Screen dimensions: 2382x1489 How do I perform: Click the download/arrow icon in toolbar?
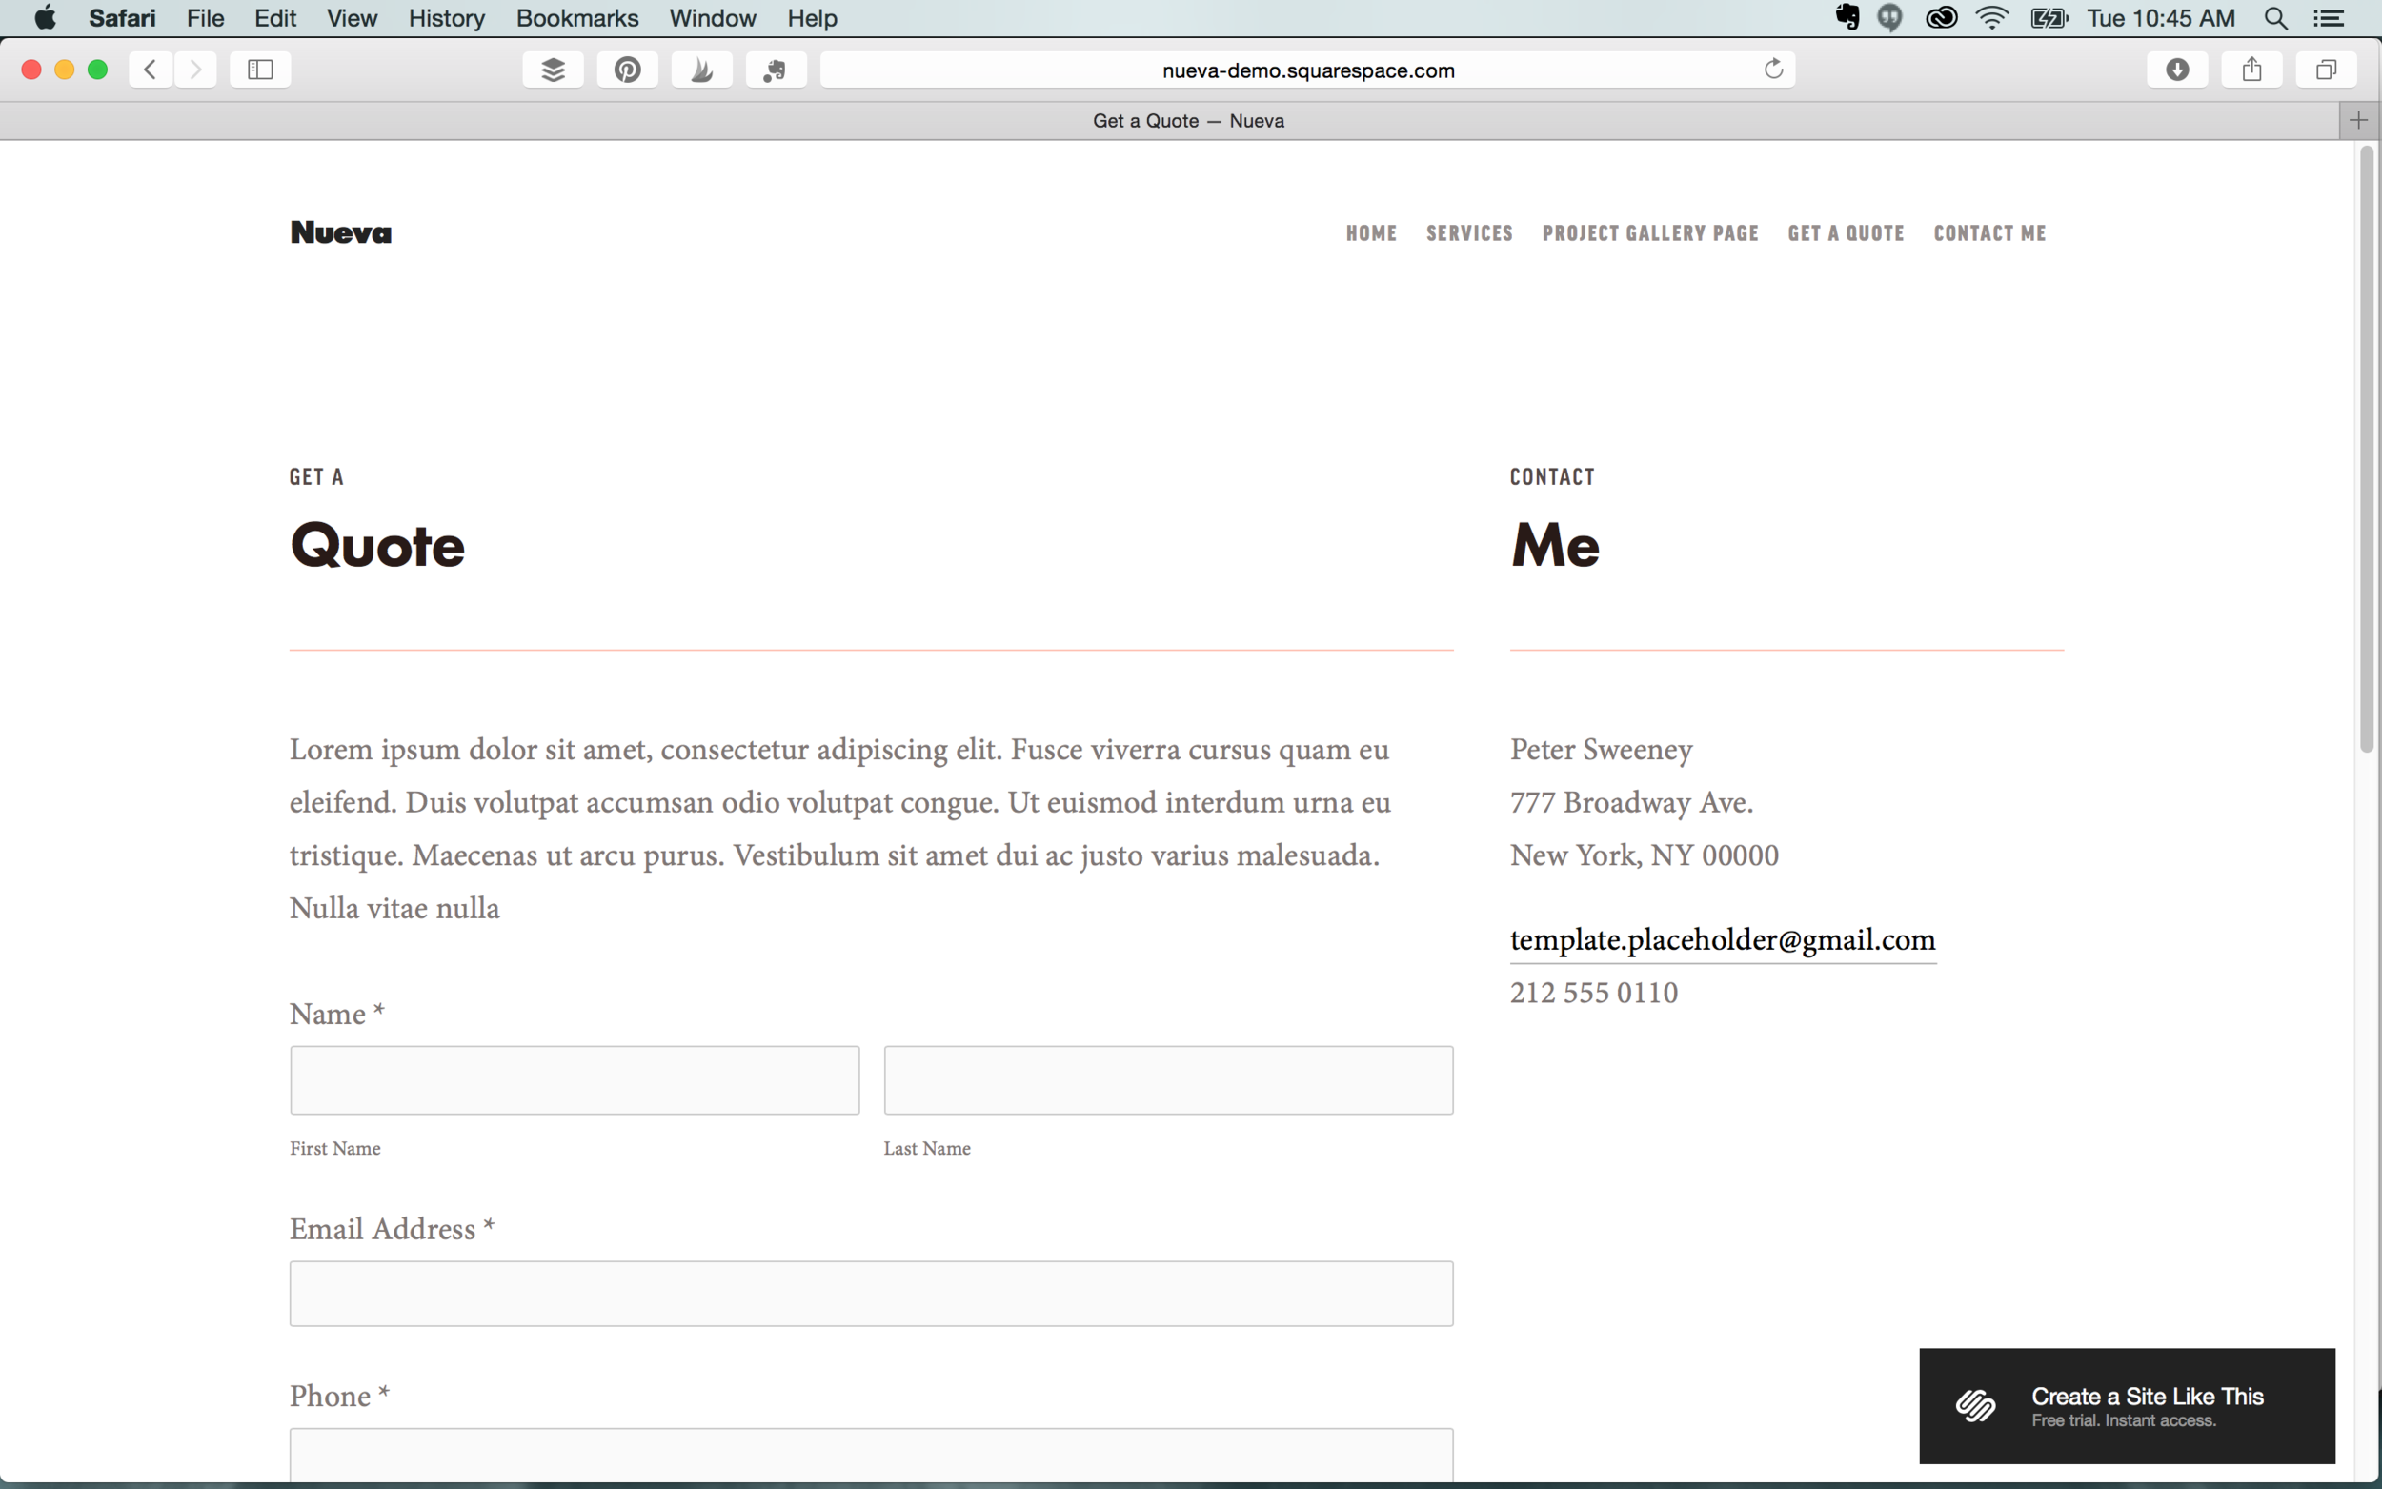click(2176, 70)
